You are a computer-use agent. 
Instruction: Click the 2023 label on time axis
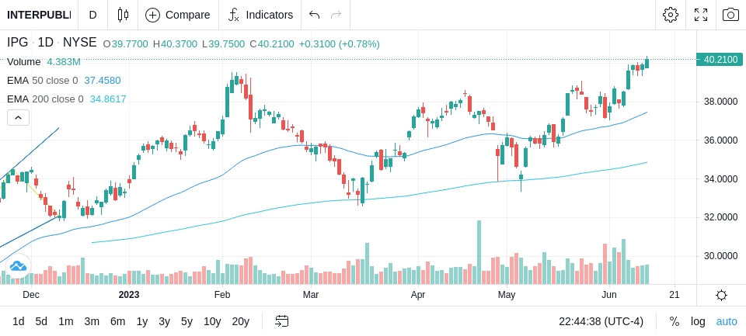[129, 295]
